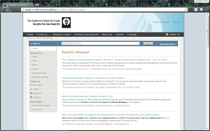Viewport: 210px width, 131px height.
Task: Open the RSS Feeds link
Action: [x=37, y=85]
